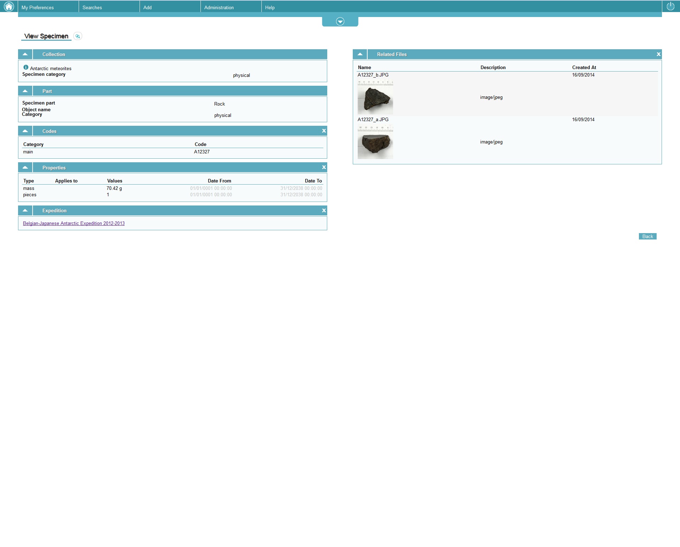The image size is (680, 547).
Task: Click the search icon beside View Specimen
Action: 78,36
